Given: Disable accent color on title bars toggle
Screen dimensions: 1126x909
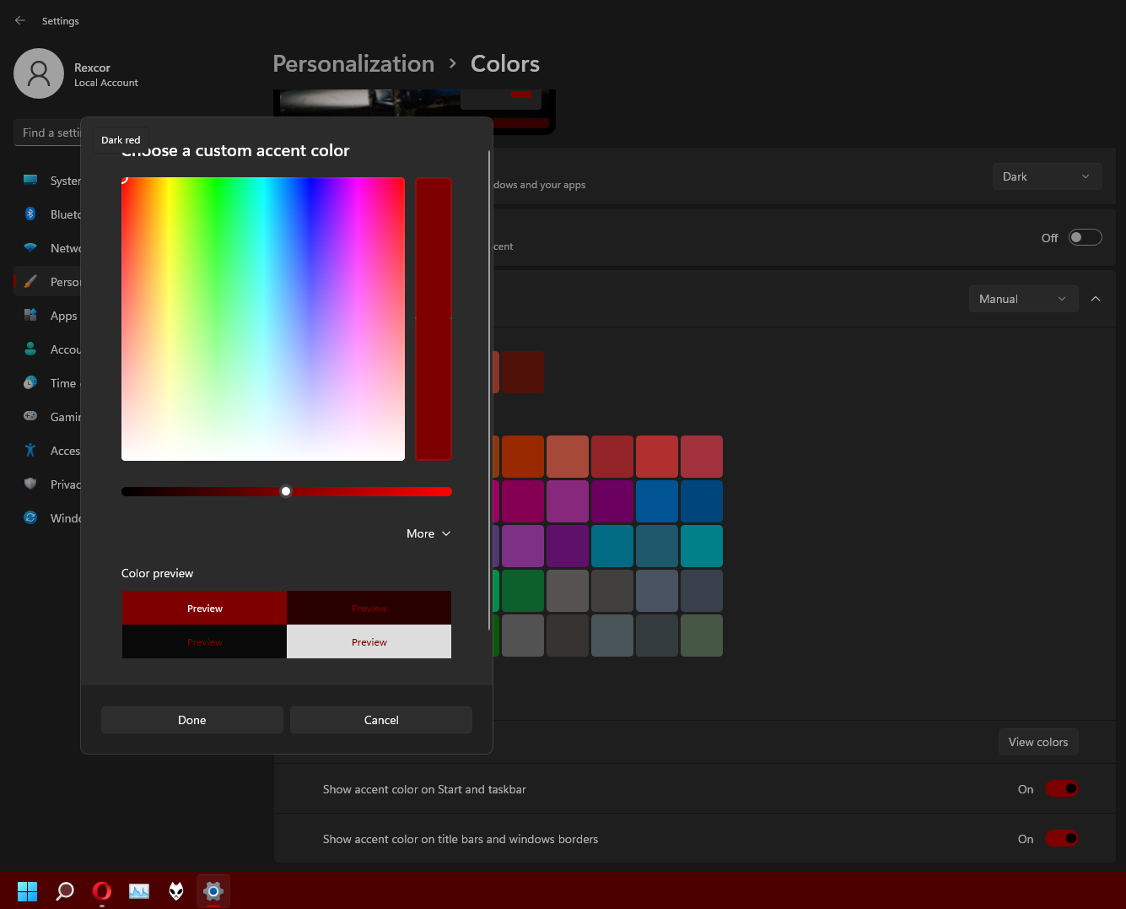Looking at the screenshot, I should point(1061,839).
